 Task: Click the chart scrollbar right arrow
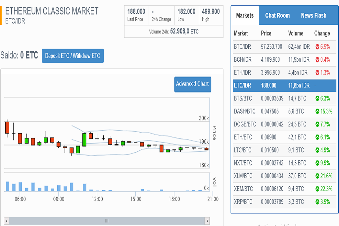(x=207, y=221)
